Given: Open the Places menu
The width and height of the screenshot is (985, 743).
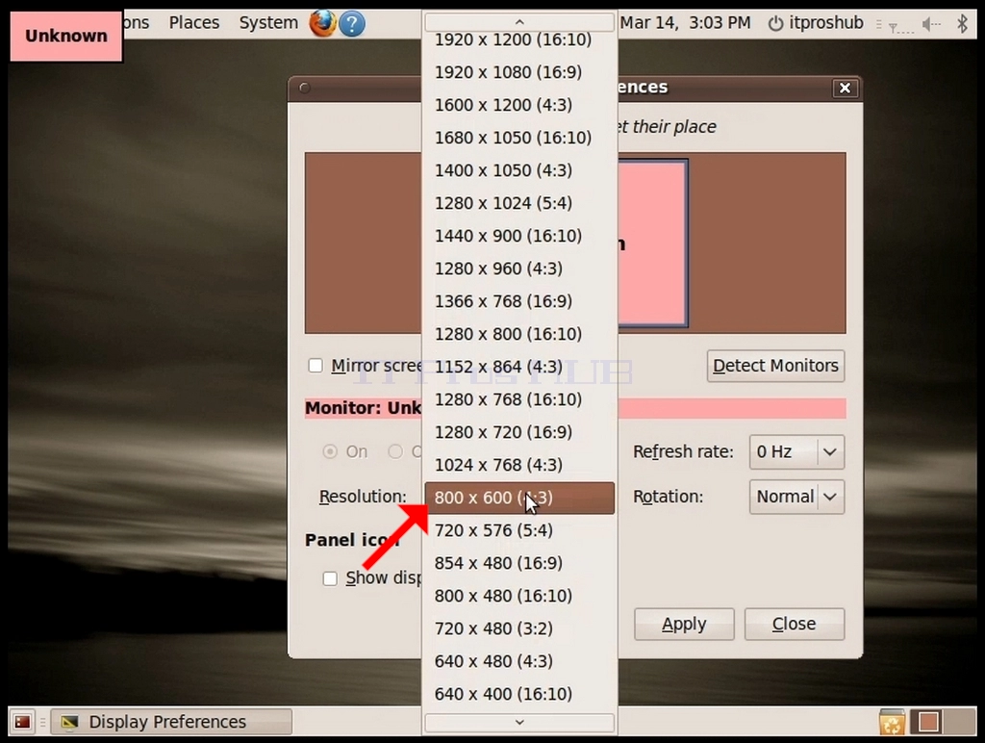Looking at the screenshot, I should 194,23.
